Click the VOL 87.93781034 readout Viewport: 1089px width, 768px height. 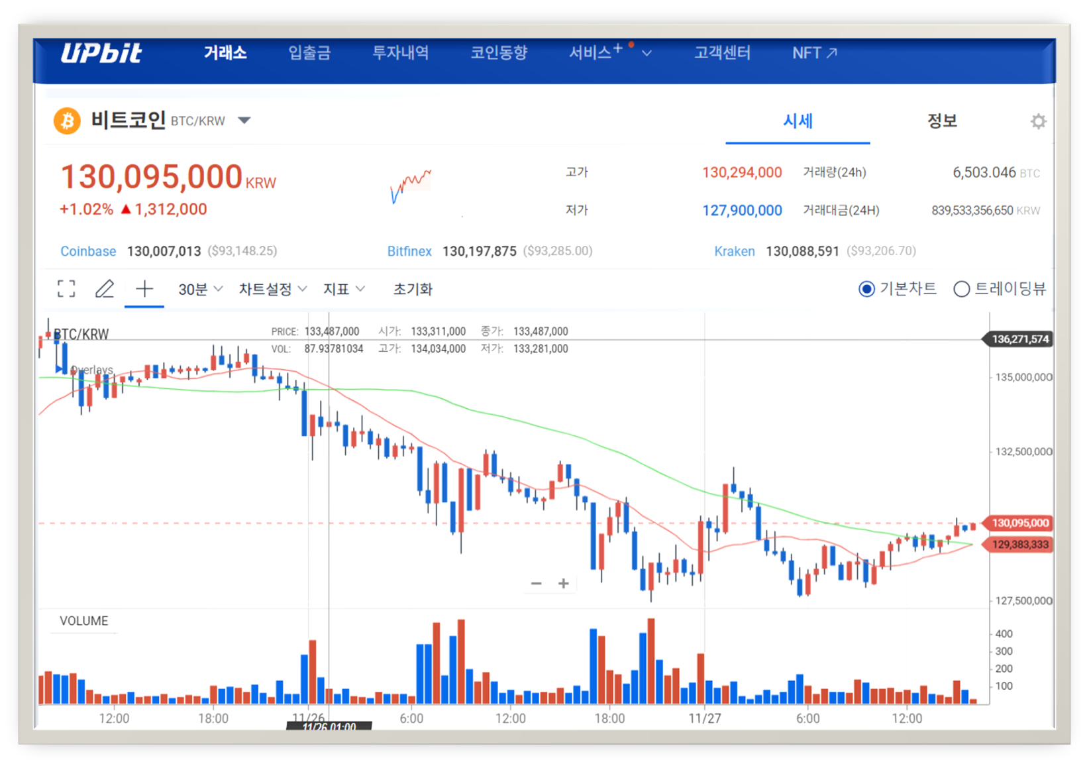click(x=317, y=349)
